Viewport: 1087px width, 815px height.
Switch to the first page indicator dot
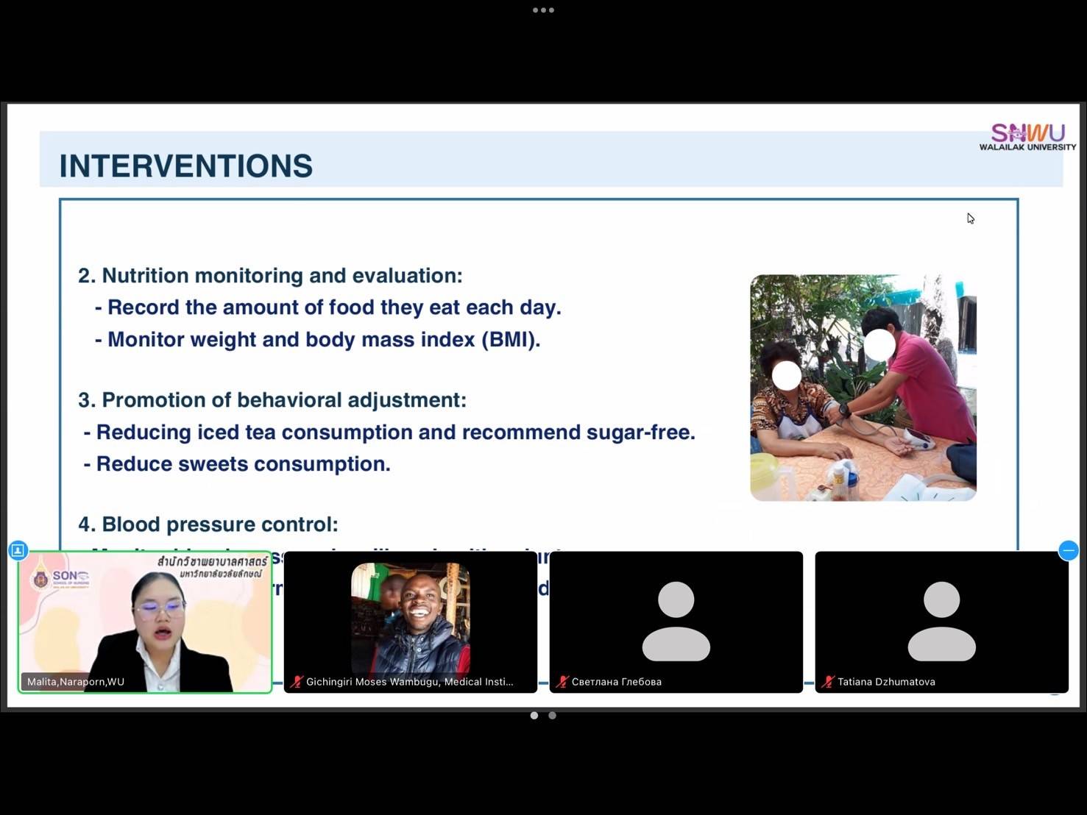pyautogui.click(x=534, y=715)
